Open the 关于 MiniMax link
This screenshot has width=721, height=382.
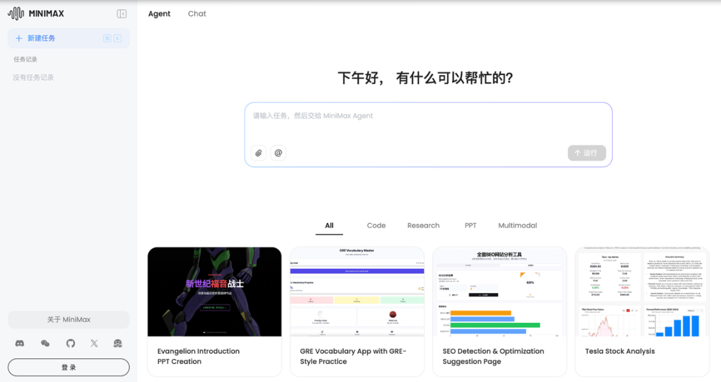[x=68, y=319]
